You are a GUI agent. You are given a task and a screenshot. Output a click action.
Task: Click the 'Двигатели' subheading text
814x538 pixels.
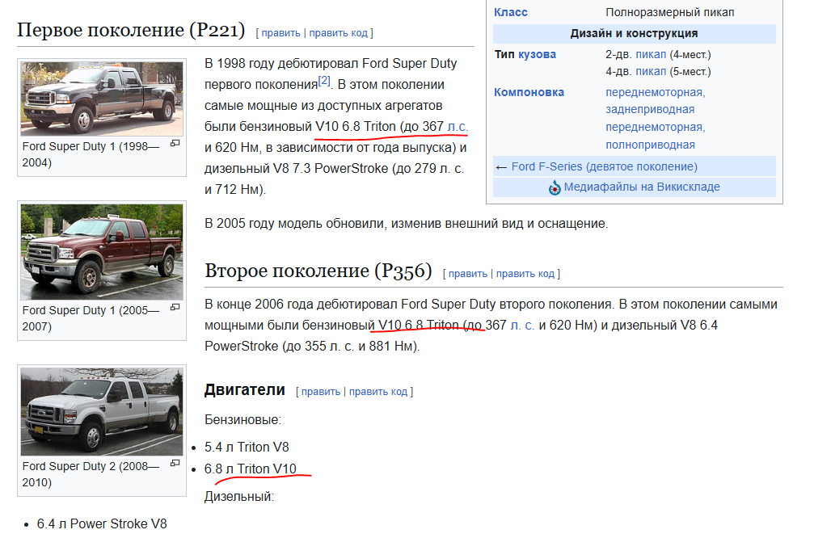click(x=244, y=389)
